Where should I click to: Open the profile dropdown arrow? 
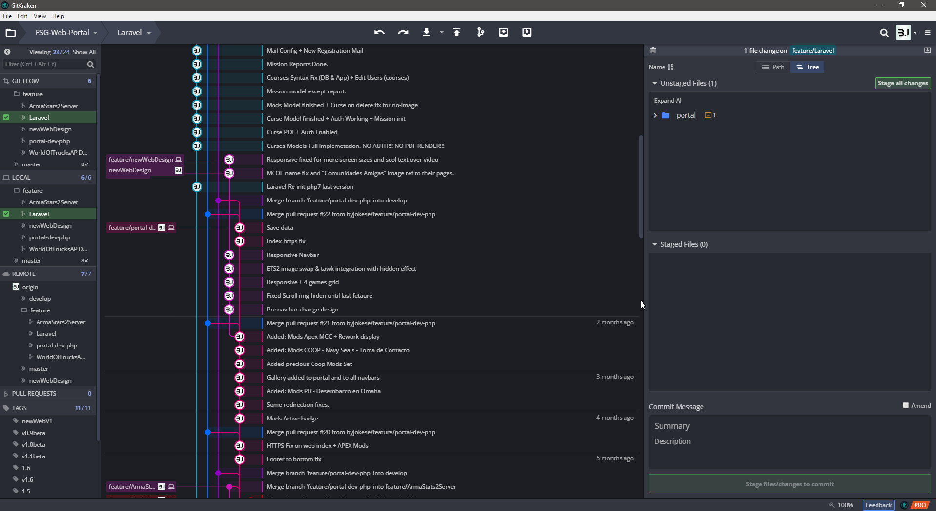coord(916,33)
